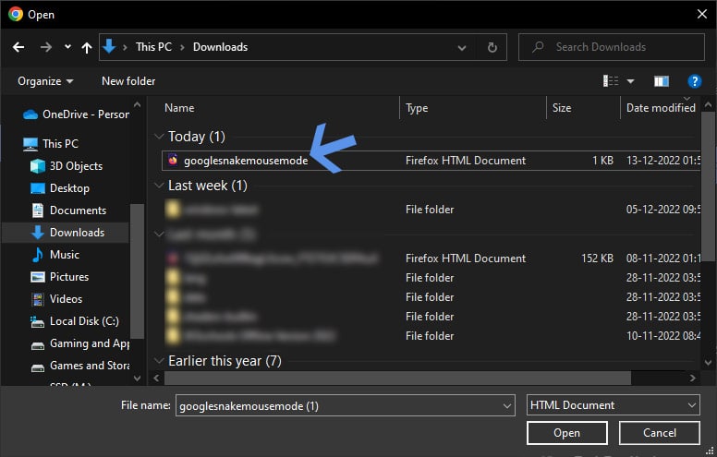The height and width of the screenshot is (457, 717).
Task: Open the view options dropdown arrow
Action: 630,81
